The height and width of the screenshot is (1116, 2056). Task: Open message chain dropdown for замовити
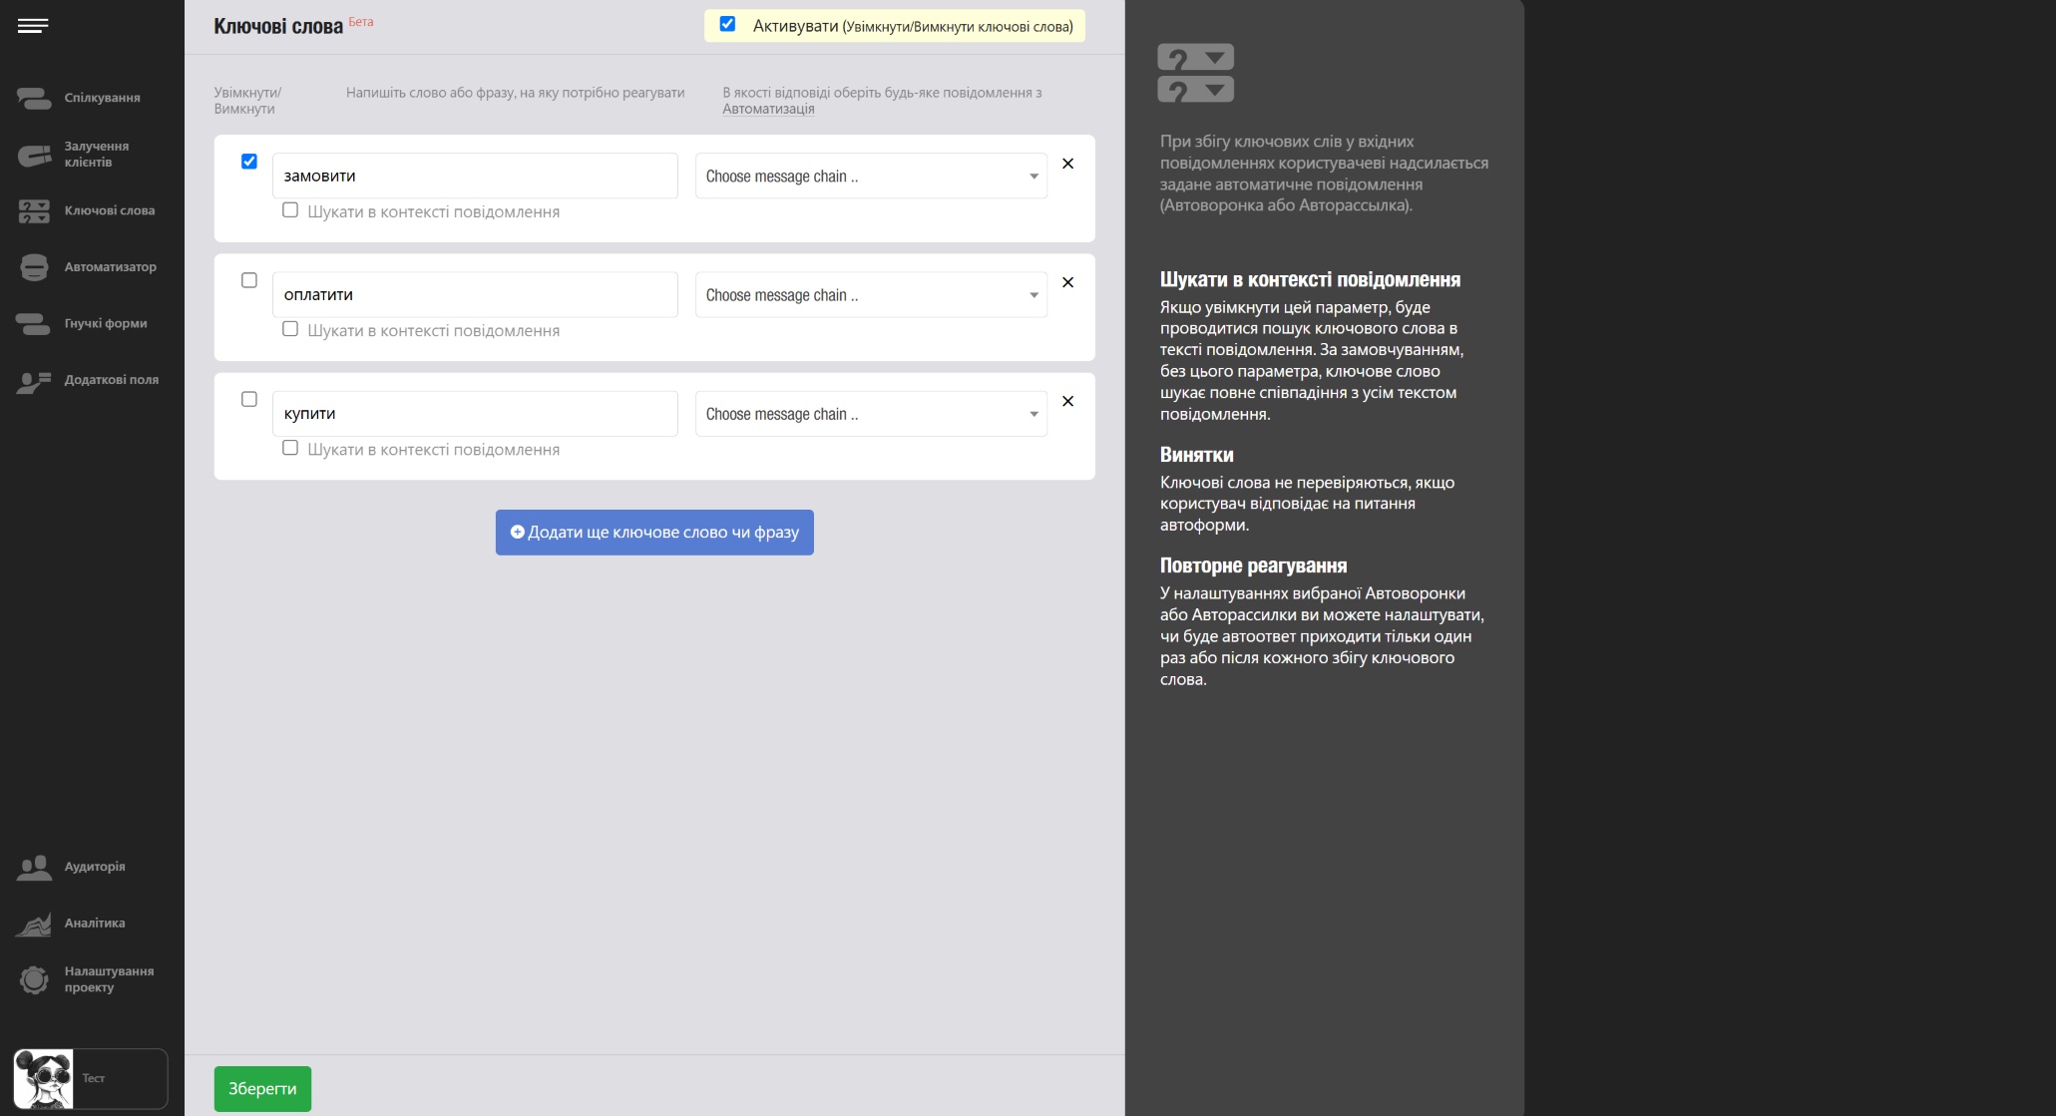pos(871,176)
